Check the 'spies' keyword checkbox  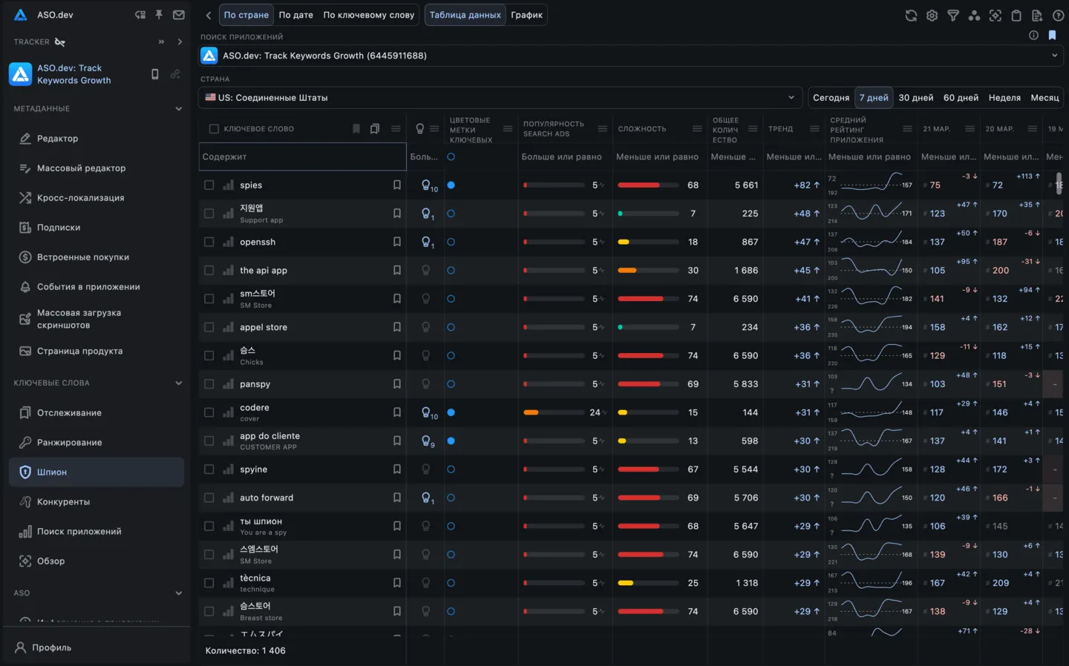209,185
